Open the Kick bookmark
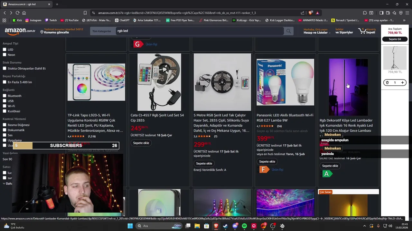Viewport: 412px width, 231px height. click(x=17, y=20)
